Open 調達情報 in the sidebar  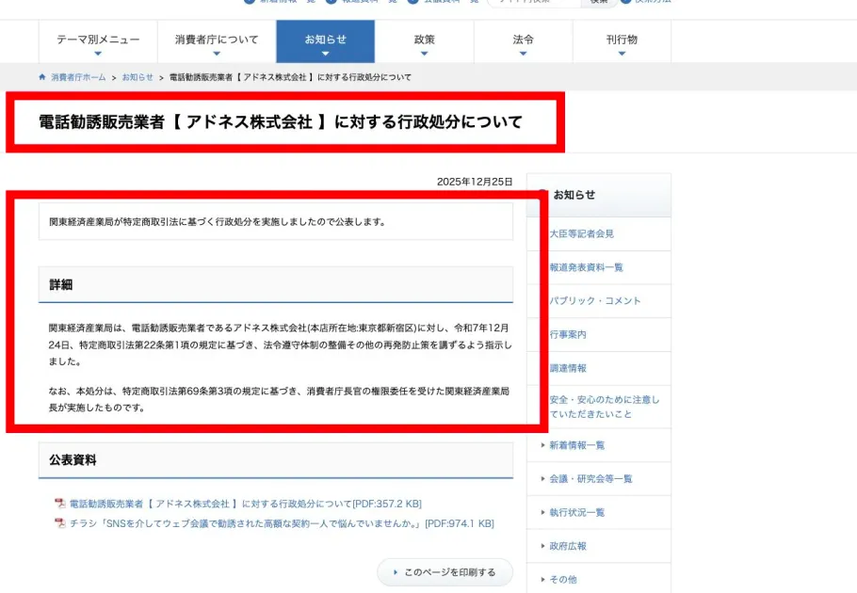pyautogui.click(x=568, y=368)
